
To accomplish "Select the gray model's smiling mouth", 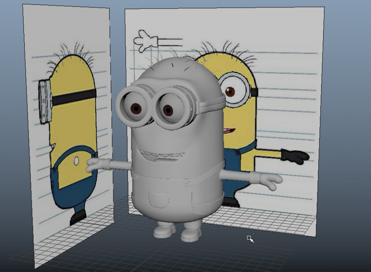I will (160, 157).
